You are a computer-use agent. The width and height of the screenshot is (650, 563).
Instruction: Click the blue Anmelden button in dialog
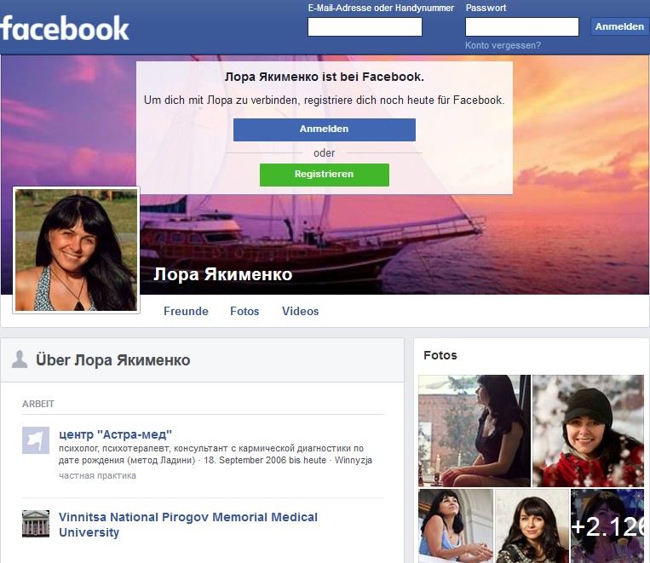[x=325, y=129]
